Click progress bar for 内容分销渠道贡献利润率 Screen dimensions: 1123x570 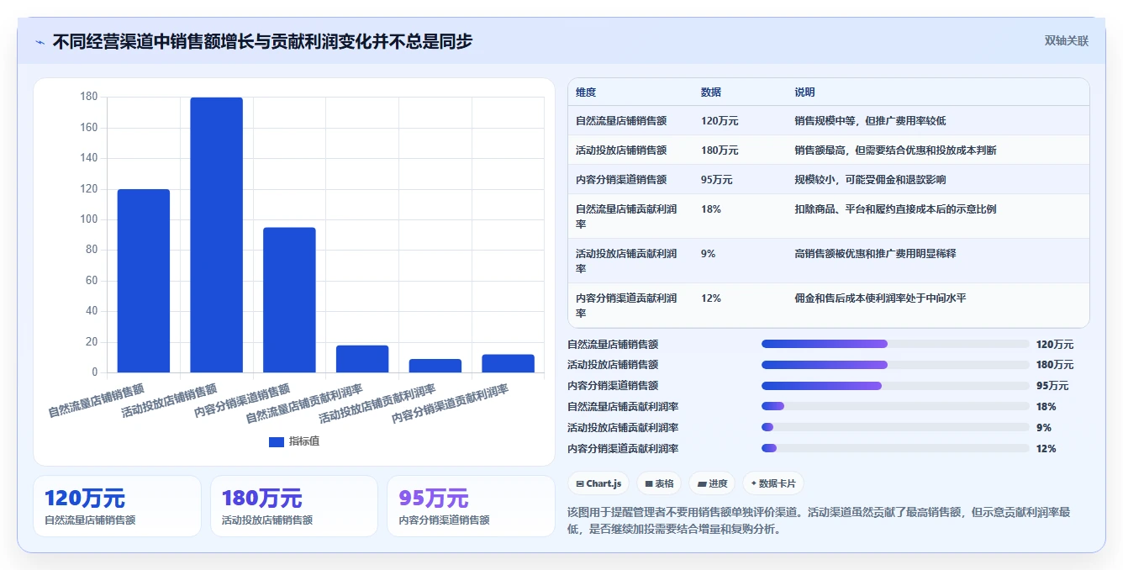click(x=895, y=448)
